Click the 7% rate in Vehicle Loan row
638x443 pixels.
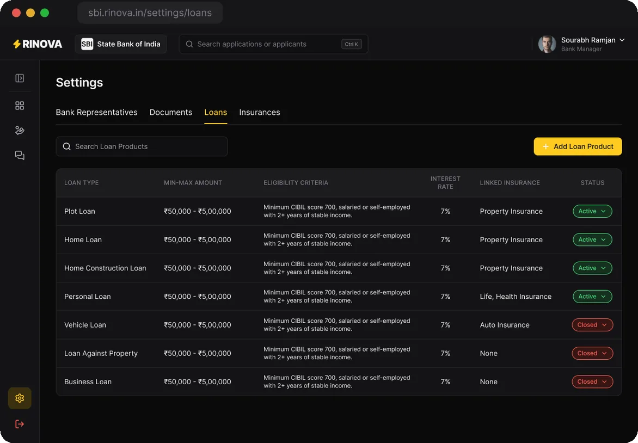click(445, 325)
